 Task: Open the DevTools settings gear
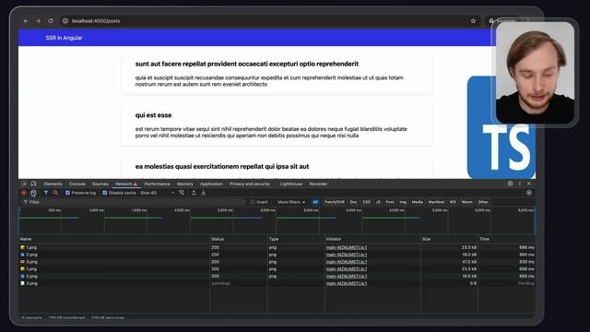(510, 184)
